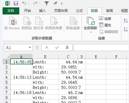129x103 pixels.
Task: Confirm the formula bar entry with checkmark
Action: pos(57,47)
